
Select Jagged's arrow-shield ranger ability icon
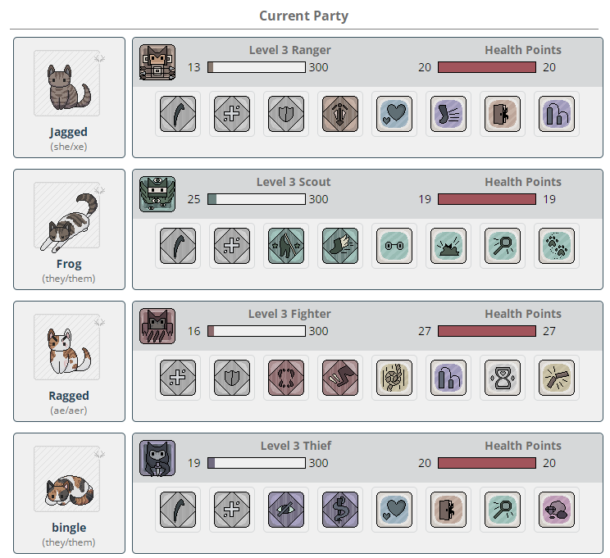click(340, 114)
